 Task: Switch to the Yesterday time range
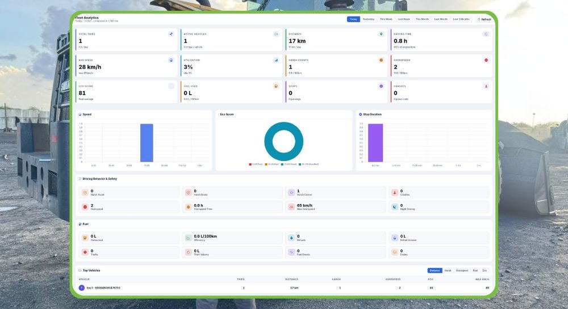pyautogui.click(x=369, y=19)
